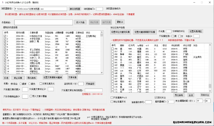Open 设置文章搜索关键词 settings
The image size is (214, 126).
pos(53,77)
